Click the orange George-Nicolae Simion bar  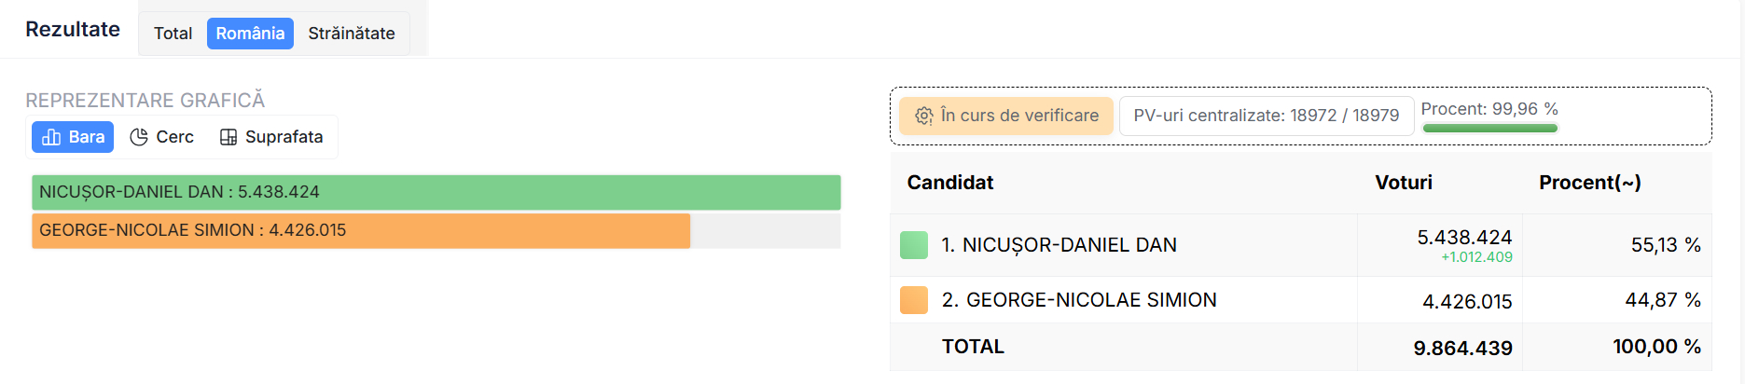coord(361,230)
